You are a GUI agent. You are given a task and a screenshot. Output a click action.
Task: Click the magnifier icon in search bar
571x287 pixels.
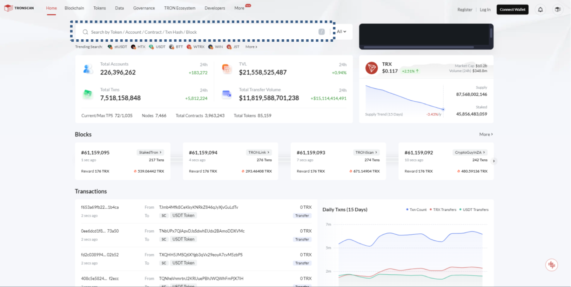point(85,32)
